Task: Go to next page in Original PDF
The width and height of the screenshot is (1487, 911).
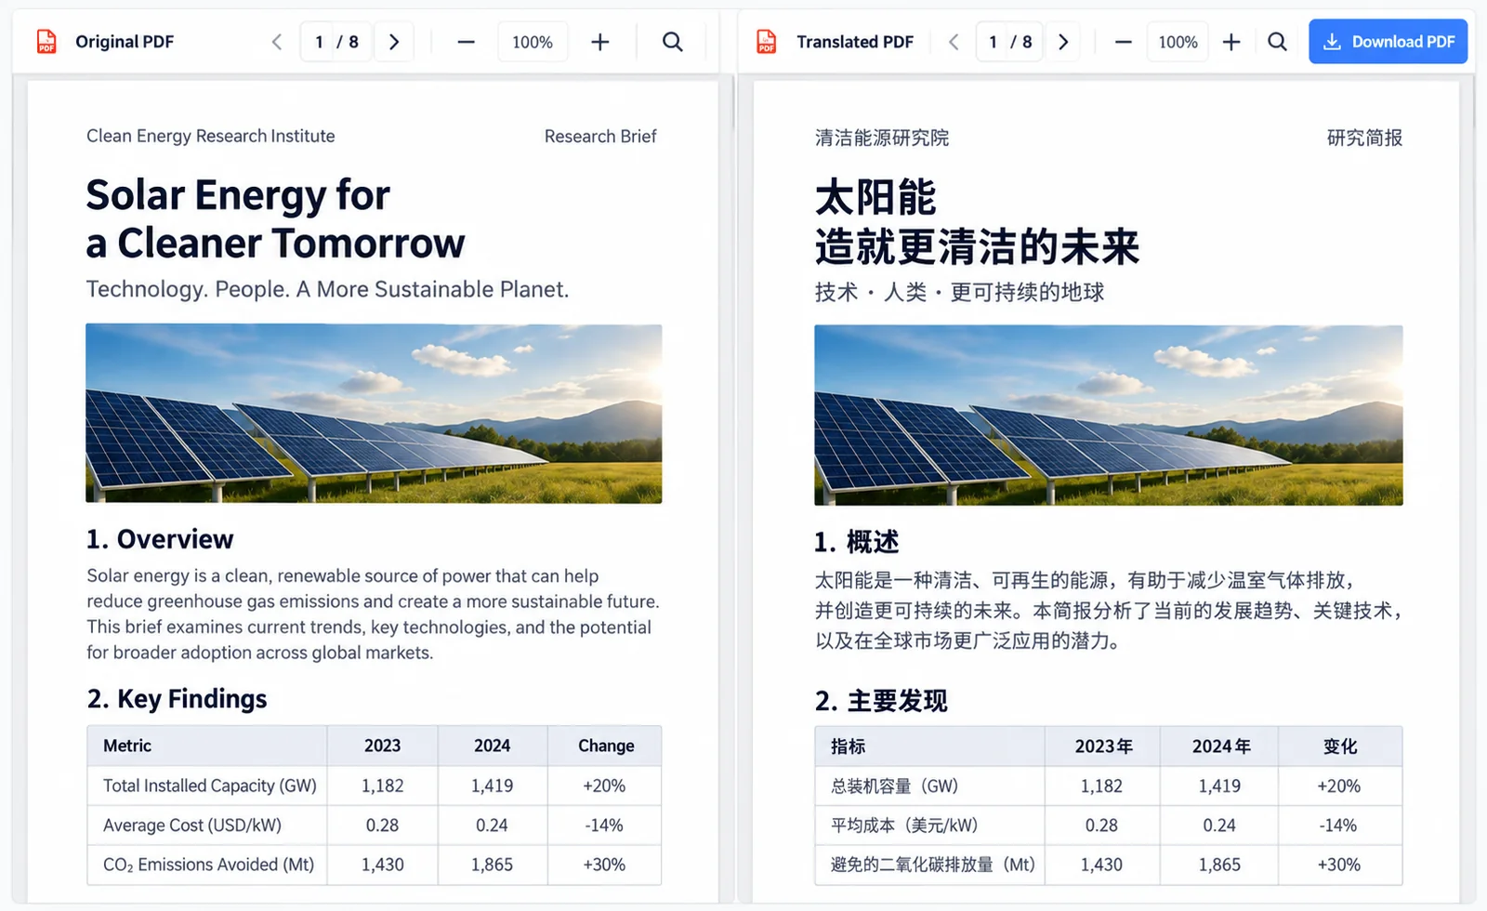Action: (x=394, y=42)
